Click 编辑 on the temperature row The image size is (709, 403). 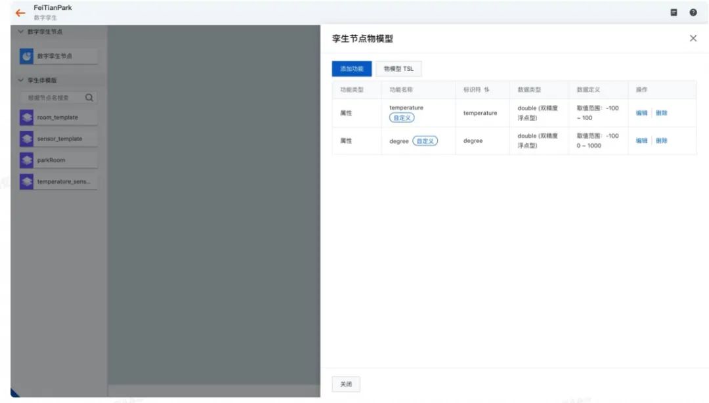coord(641,112)
